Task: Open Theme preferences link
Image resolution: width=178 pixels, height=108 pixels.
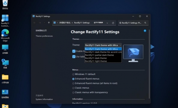Action: (44, 36)
